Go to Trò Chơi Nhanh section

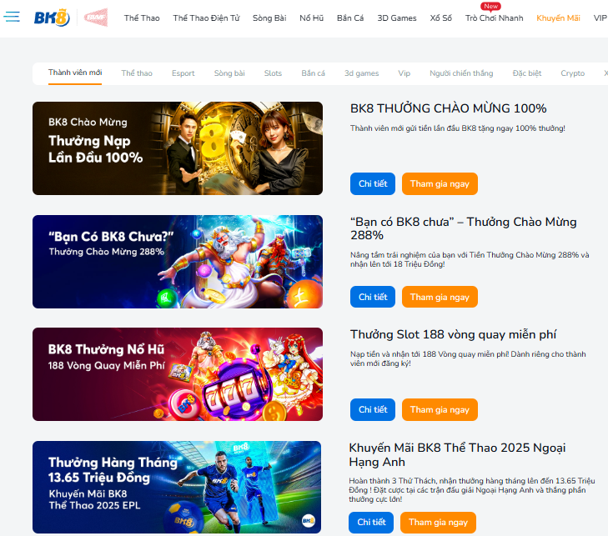click(x=494, y=18)
